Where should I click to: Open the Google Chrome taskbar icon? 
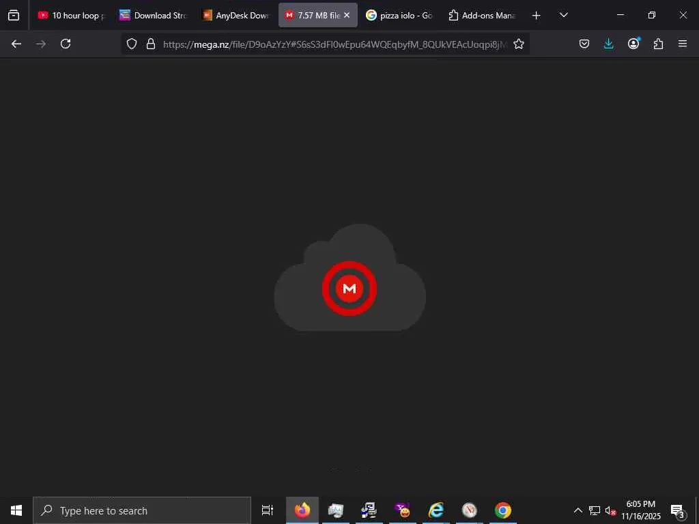click(503, 510)
